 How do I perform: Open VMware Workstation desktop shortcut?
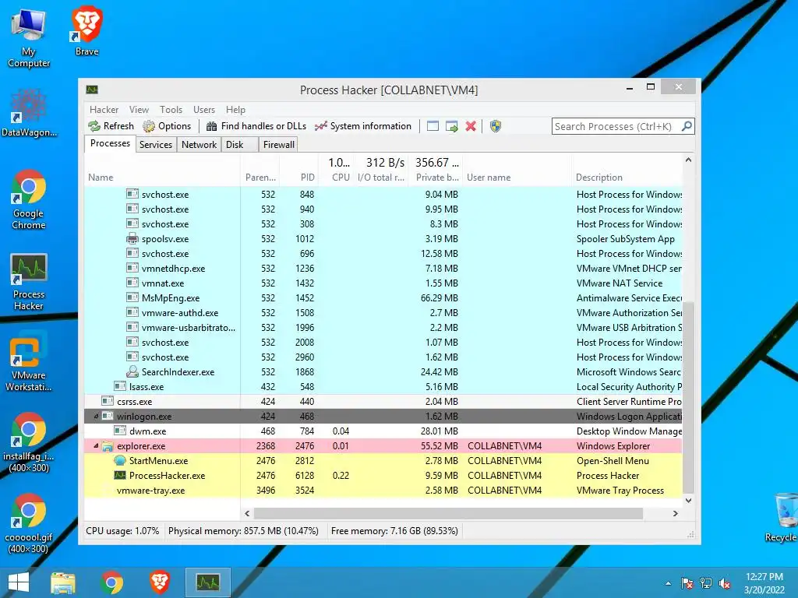[x=29, y=362]
